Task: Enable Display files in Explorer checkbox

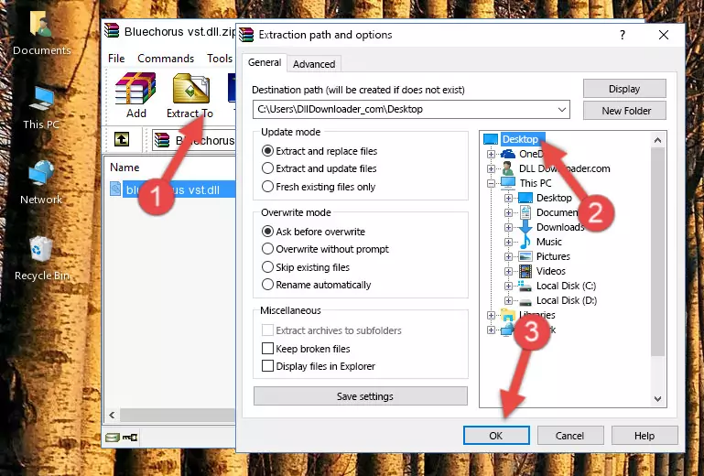Action: point(267,365)
